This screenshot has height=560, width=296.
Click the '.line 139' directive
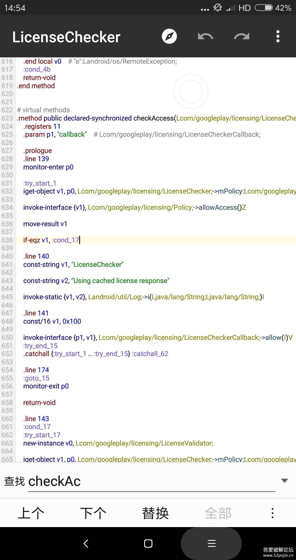pyautogui.click(x=36, y=159)
